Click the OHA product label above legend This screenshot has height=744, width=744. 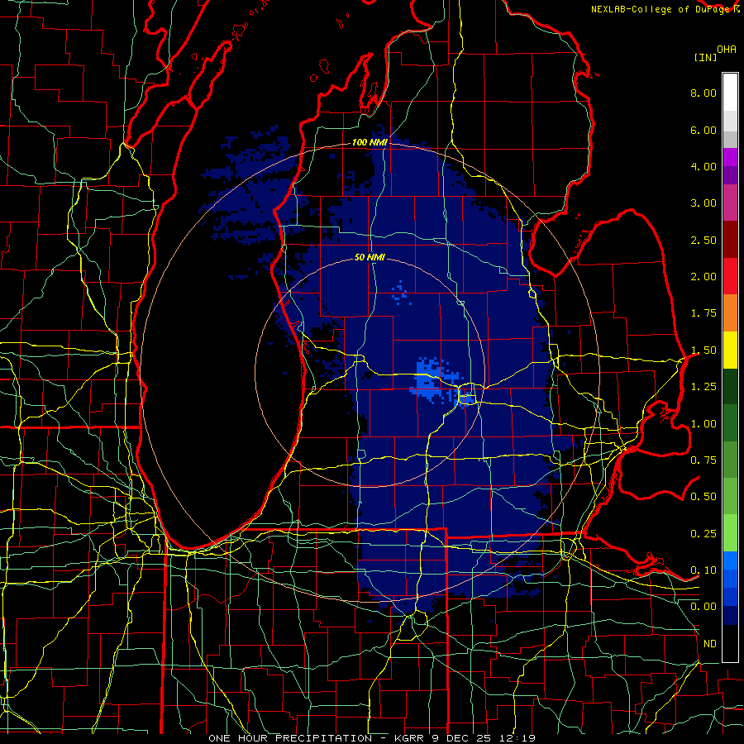[x=727, y=50]
